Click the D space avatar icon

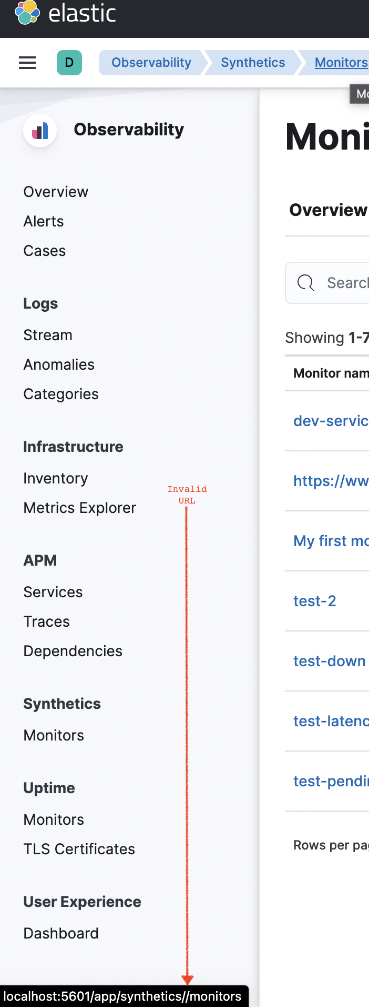coord(69,62)
